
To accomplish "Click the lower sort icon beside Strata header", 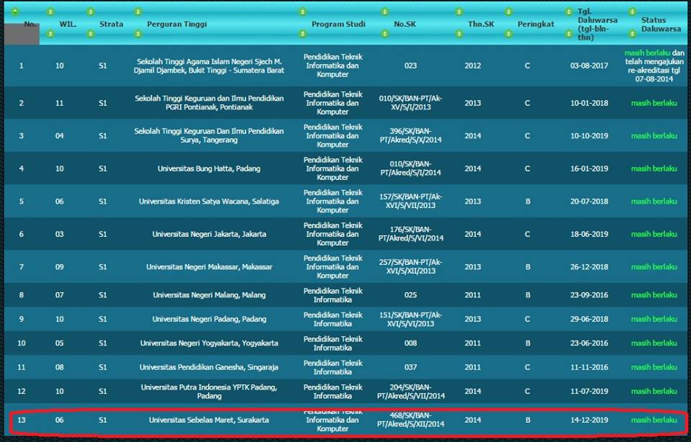I will pos(90,34).
